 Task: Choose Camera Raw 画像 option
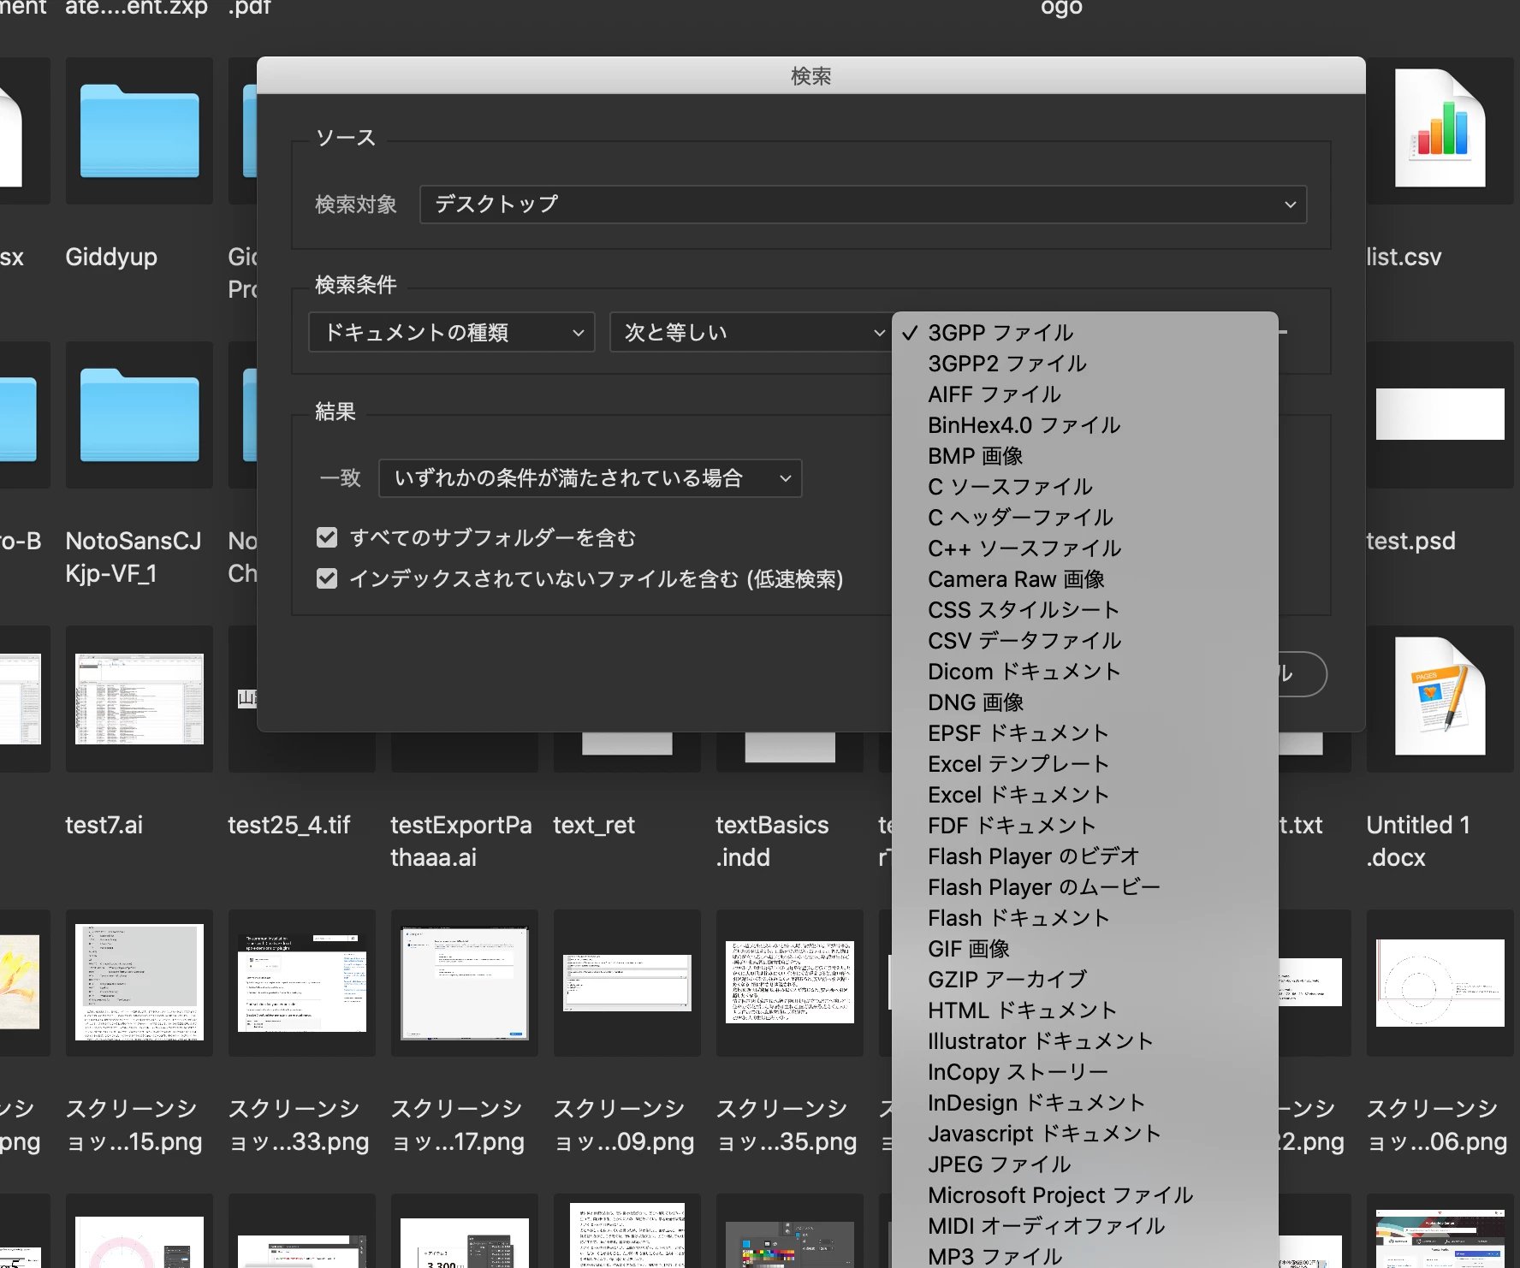click(x=1085, y=578)
